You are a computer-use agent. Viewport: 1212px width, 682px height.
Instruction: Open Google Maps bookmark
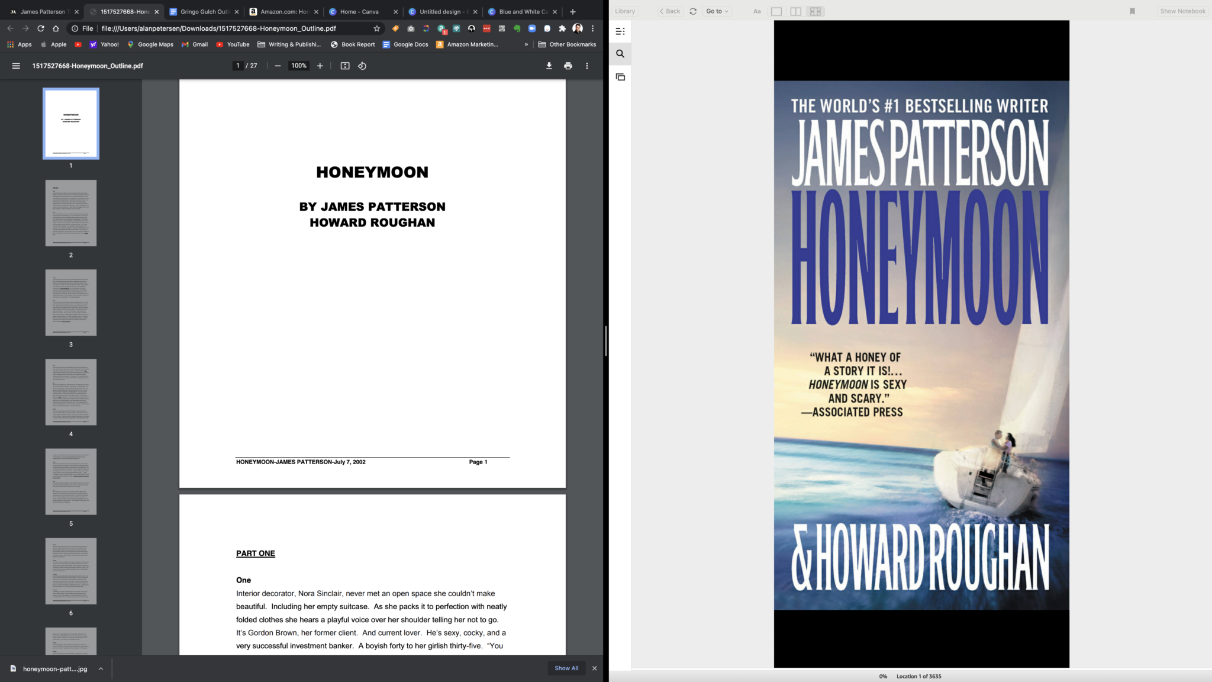[x=150, y=44]
